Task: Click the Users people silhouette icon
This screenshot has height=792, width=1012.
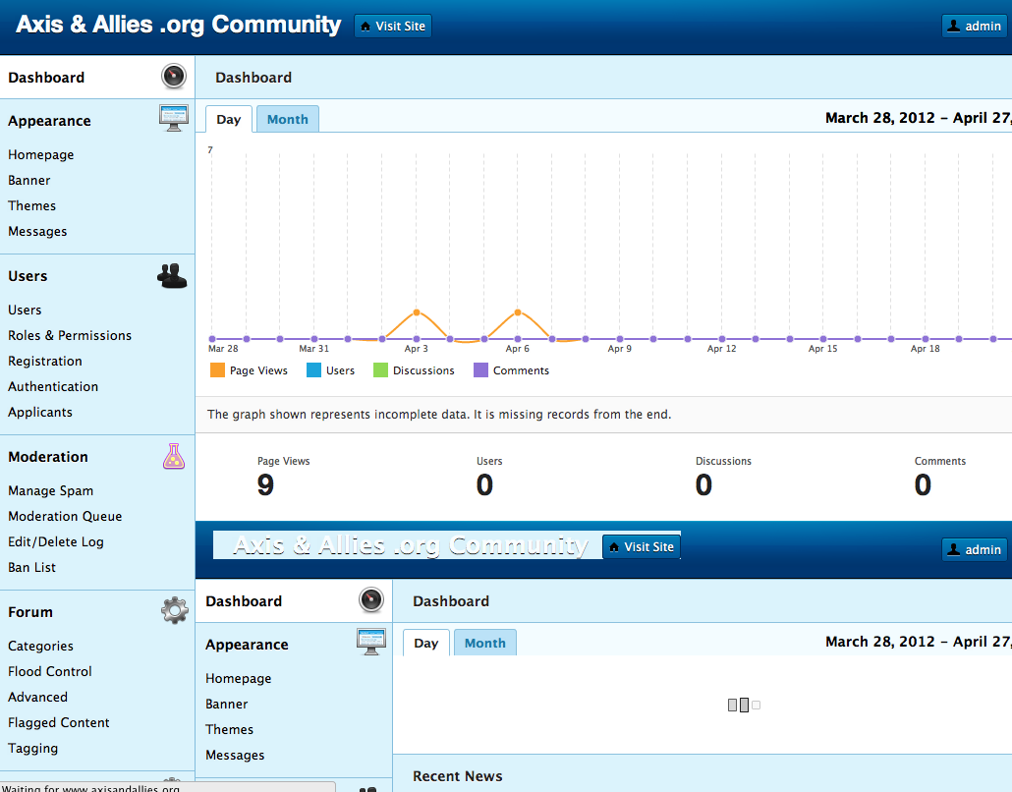Action: (172, 276)
